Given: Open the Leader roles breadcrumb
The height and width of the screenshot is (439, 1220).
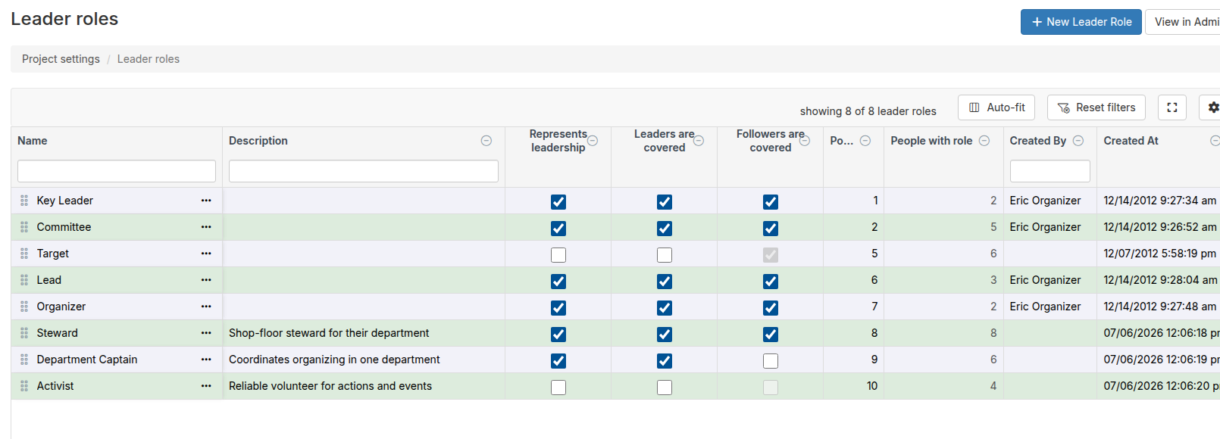Looking at the screenshot, I should click(149, 59).
